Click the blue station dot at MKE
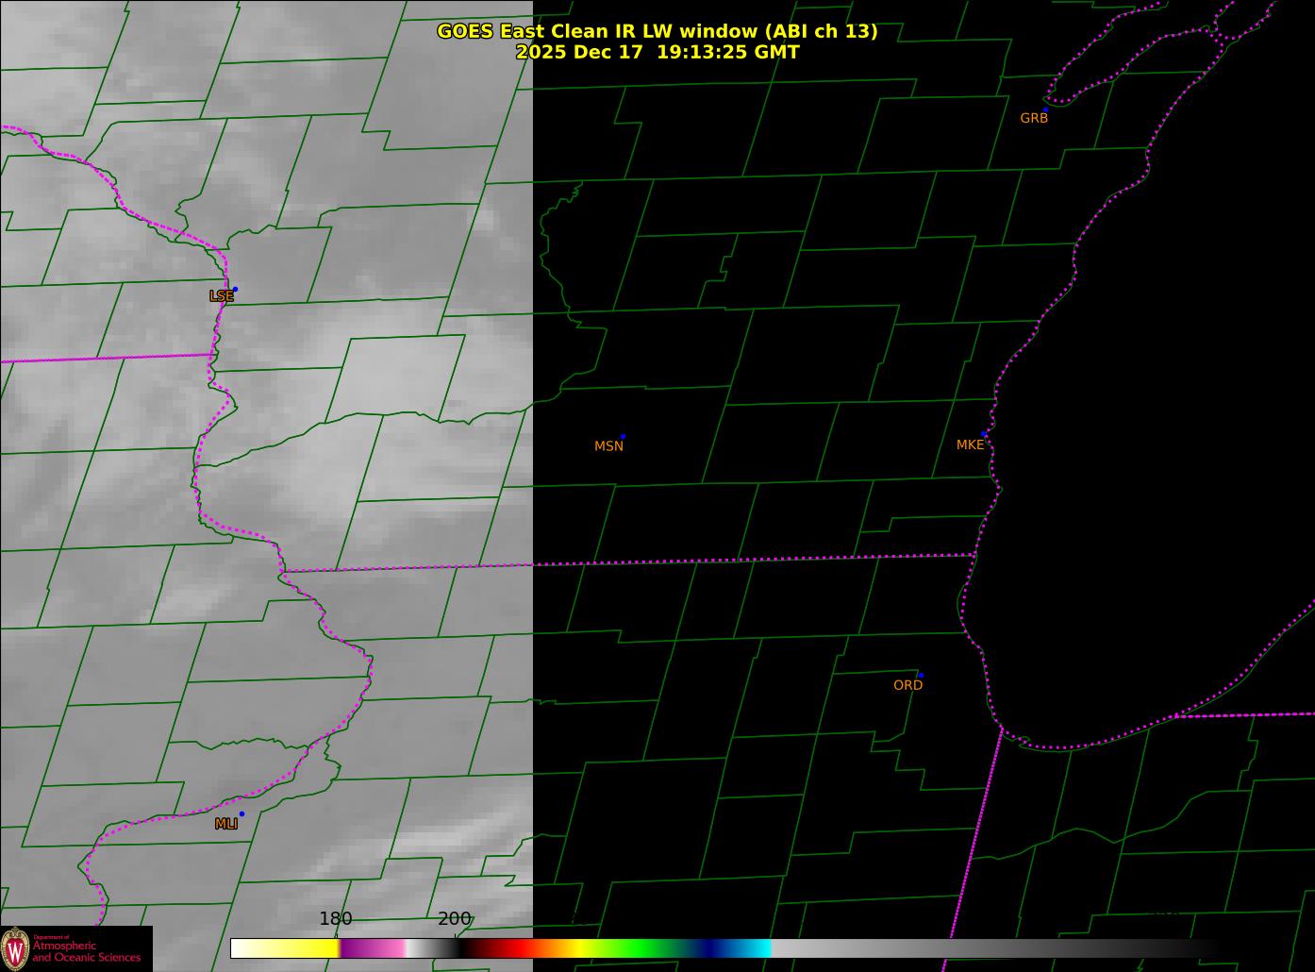Viewport: 1315px width, 972px height. tap(984, 434)
